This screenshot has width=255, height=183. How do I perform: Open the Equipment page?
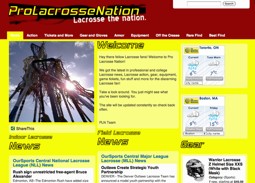tap(140, 35)
